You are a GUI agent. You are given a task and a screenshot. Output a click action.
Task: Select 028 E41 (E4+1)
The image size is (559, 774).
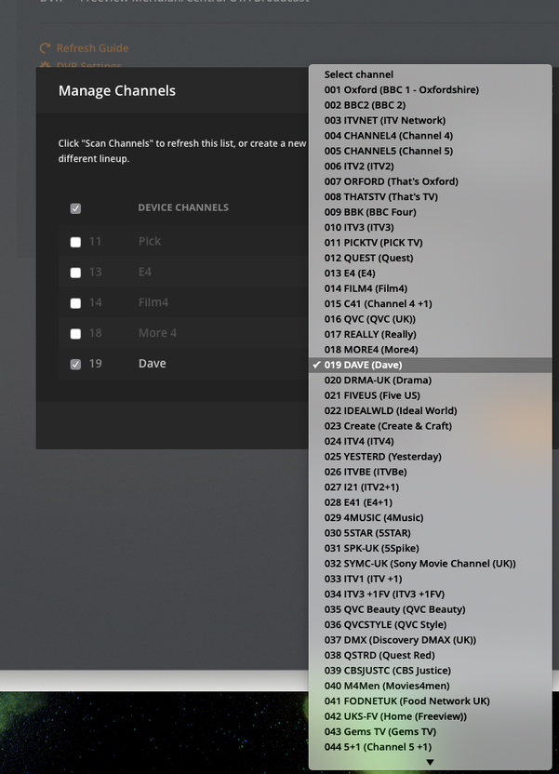tap(431, 503)
